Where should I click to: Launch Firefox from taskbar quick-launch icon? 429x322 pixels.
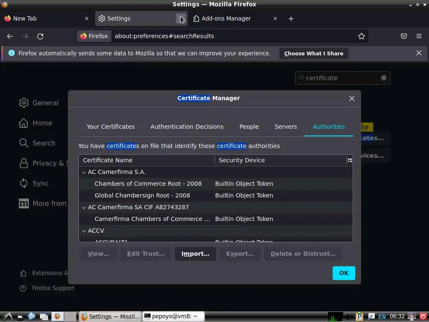[57, 317]
